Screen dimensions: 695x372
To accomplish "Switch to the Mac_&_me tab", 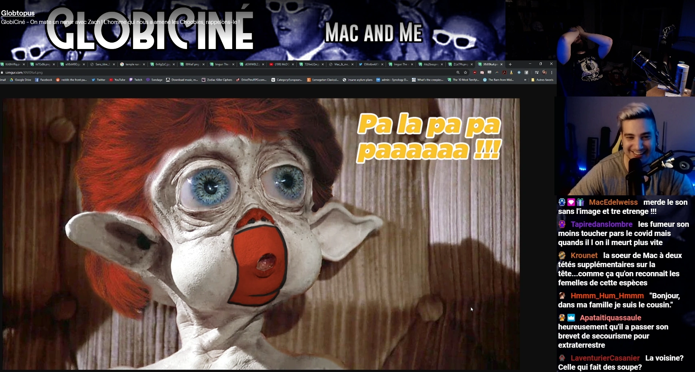I will [341, 64].
